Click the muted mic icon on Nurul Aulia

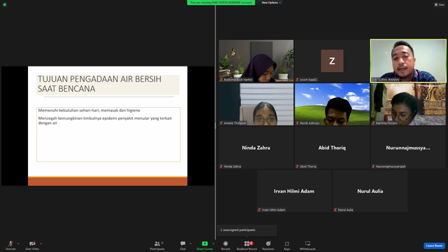[x=335, y=210]
